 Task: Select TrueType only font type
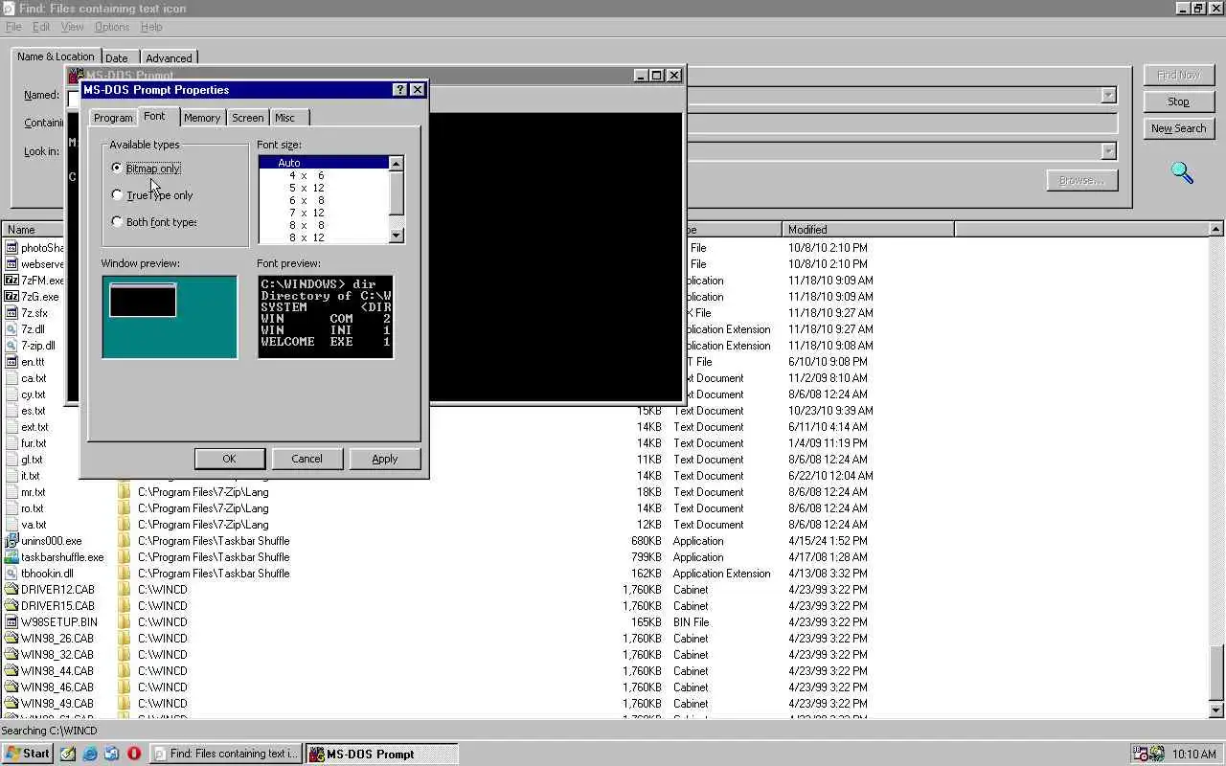point(152,195)
